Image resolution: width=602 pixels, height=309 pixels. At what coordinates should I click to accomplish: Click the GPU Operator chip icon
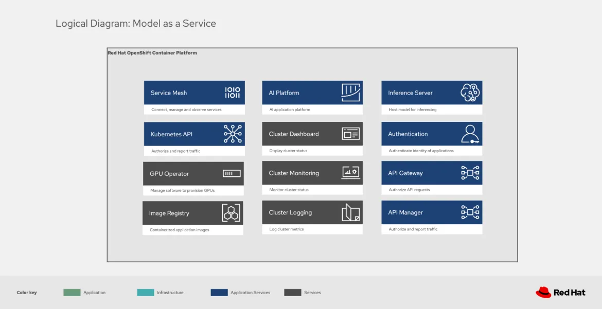231,174
